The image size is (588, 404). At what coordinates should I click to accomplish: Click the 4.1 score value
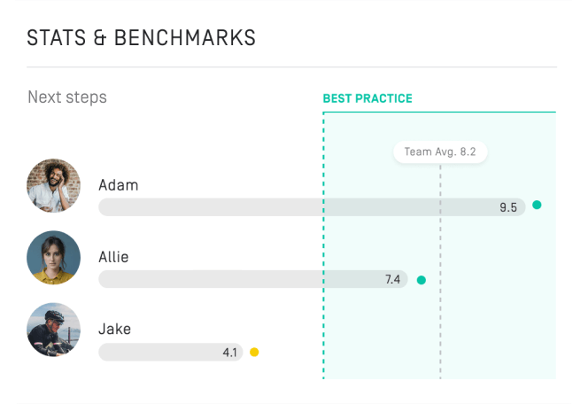[230, 353]
